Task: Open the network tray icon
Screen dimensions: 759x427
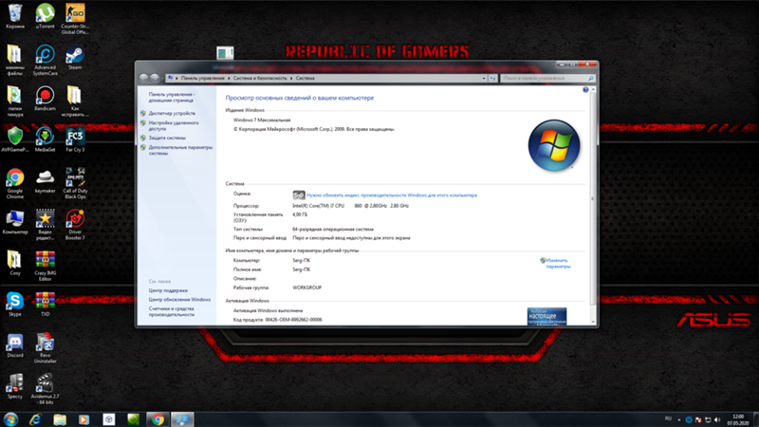Action: tap(708, 419)
